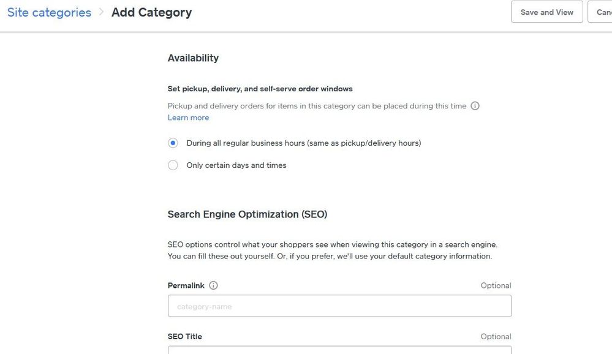Click Optional text beside Permalink
This screenshot has height=354, width=612.
click(496, 285)
